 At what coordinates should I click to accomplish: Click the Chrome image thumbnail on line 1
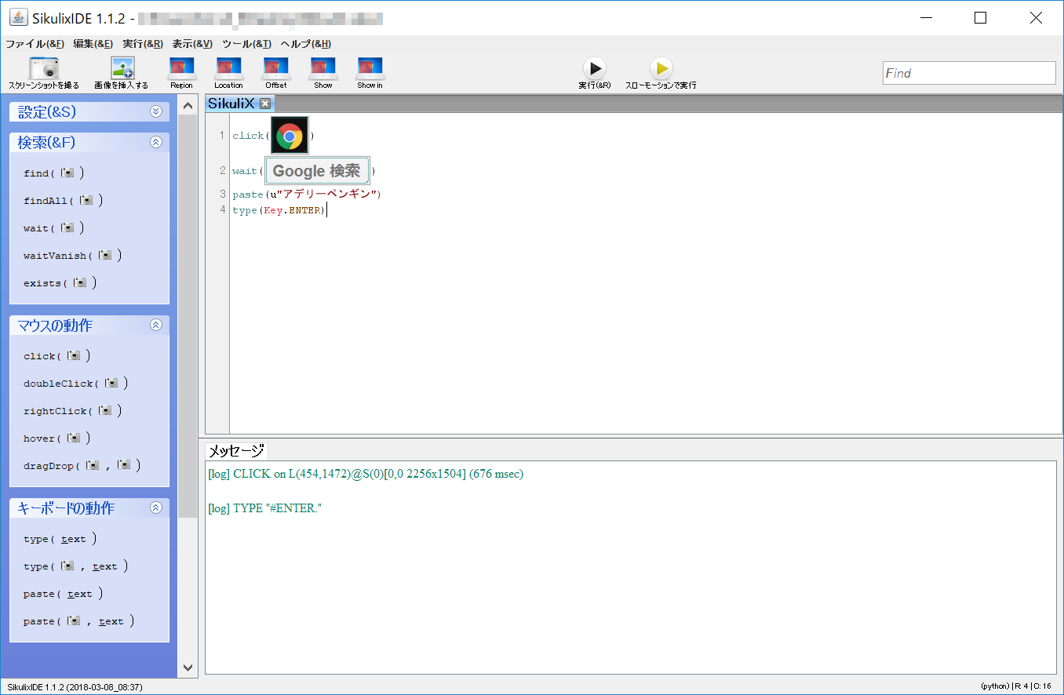tap(289, 134)
